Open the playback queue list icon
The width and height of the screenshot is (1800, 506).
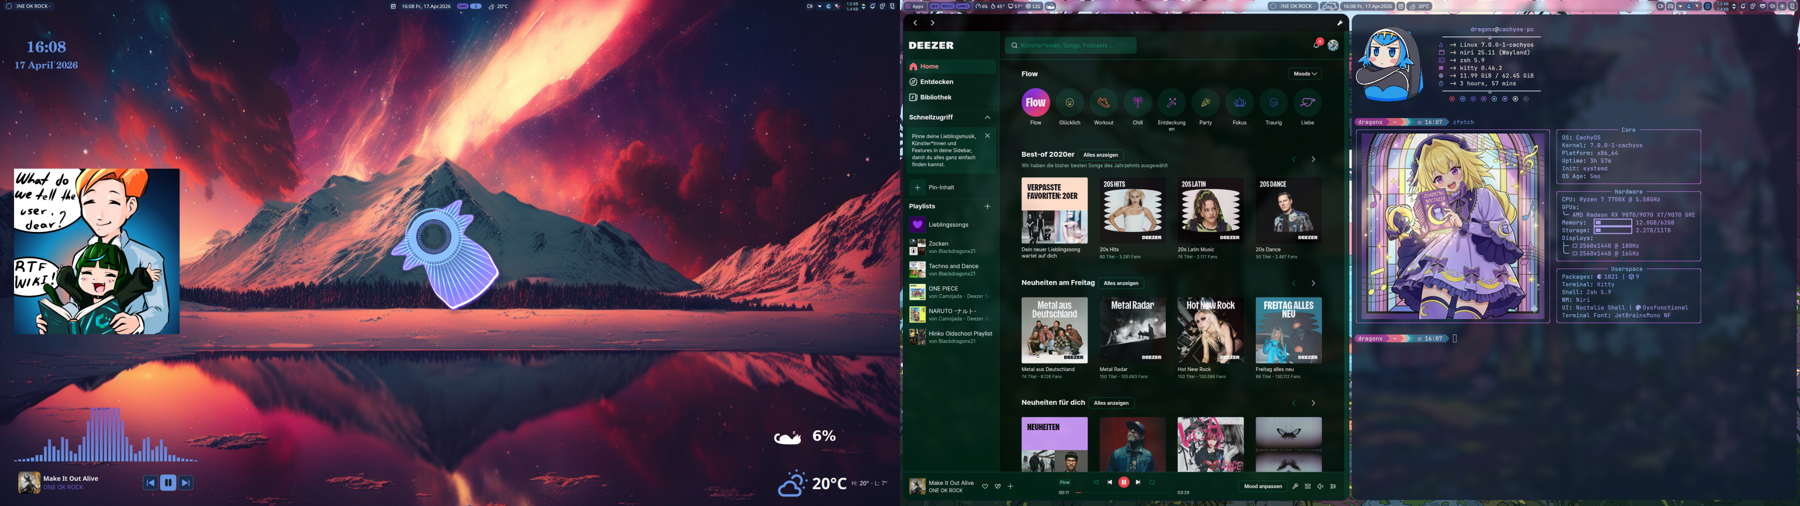click(1307, 486)
